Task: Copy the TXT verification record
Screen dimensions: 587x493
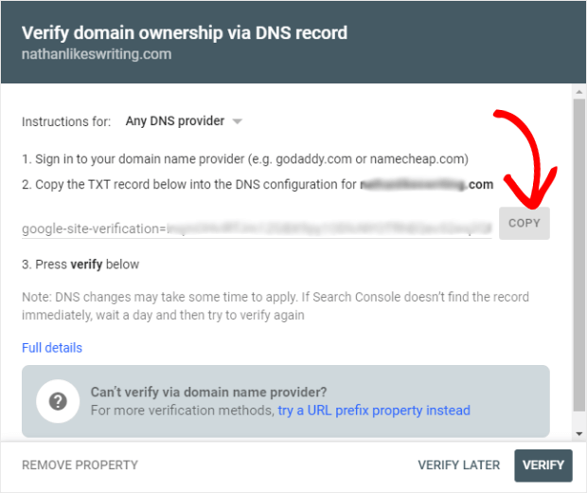Action: pyautogui.click(x=525, y=223)
